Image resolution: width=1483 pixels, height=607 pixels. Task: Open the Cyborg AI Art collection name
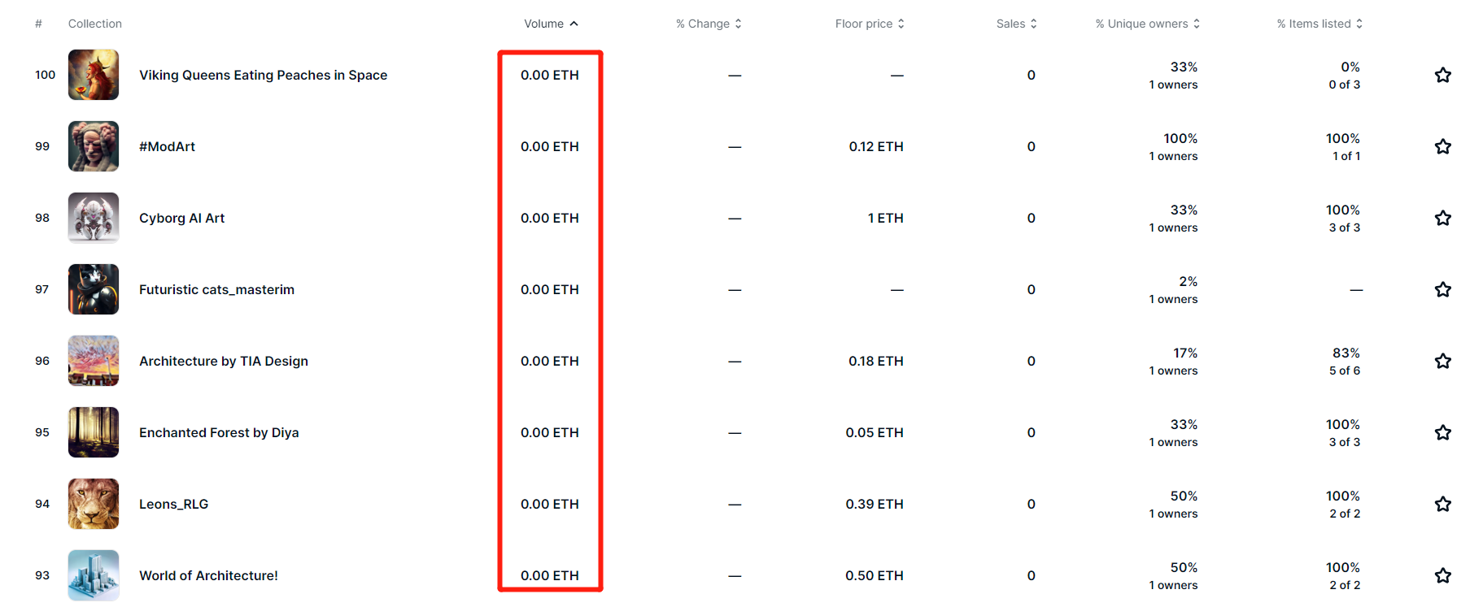(181, 219)
